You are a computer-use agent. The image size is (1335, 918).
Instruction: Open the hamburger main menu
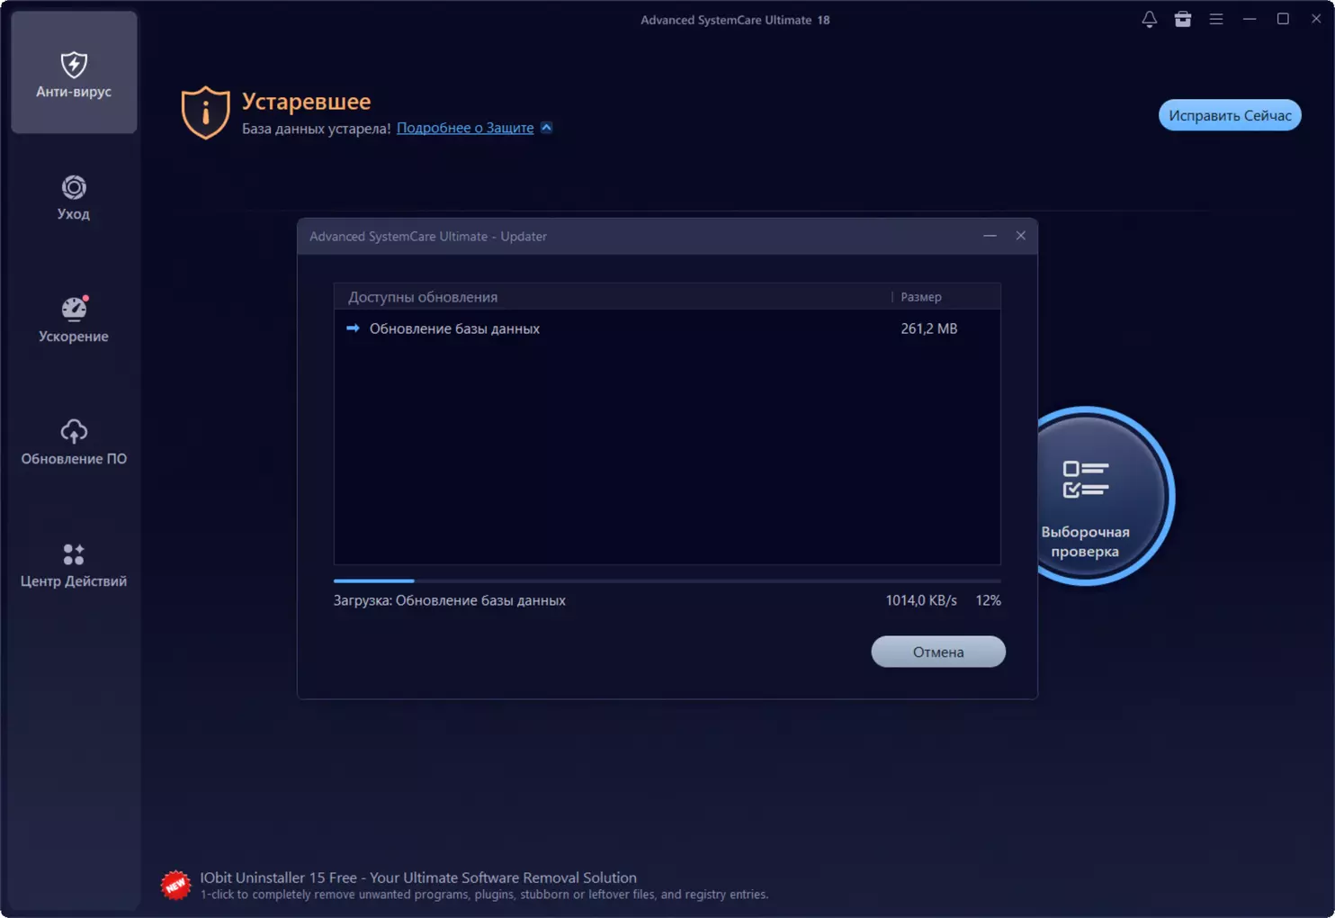tap(1216, 19)
